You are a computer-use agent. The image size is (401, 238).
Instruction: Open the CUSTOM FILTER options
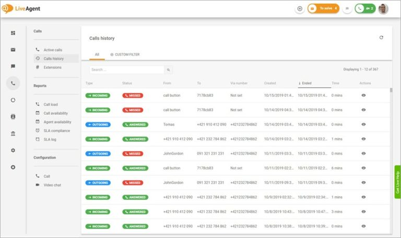(x=125, y=54)
